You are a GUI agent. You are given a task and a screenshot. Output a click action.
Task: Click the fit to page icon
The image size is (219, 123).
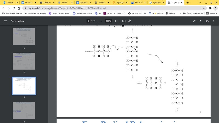point(124,21)
